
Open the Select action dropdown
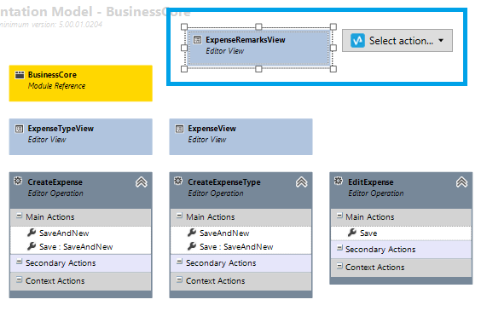(x=397, y=41)
